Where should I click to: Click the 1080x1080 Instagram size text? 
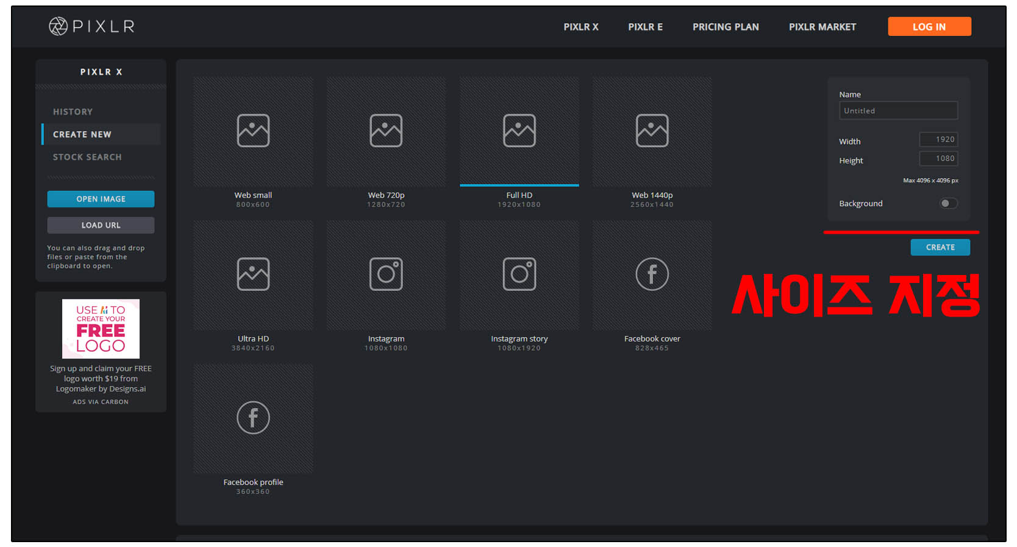coord(386,348)
